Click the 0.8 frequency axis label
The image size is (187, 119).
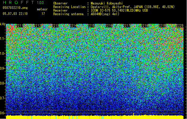(3, 83)
